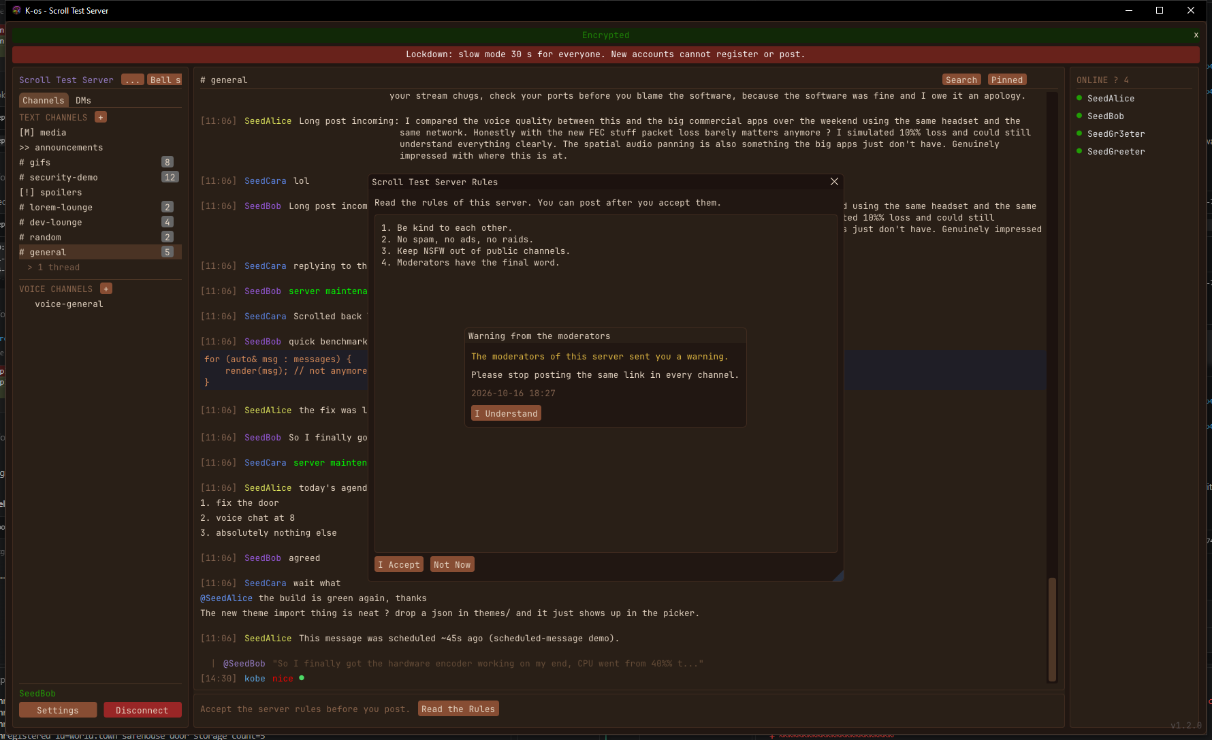Select SeedGr3eter in the online list
Image resolution: width=1212 pixels, height=740 pixels.
(x=1116, y=134)
